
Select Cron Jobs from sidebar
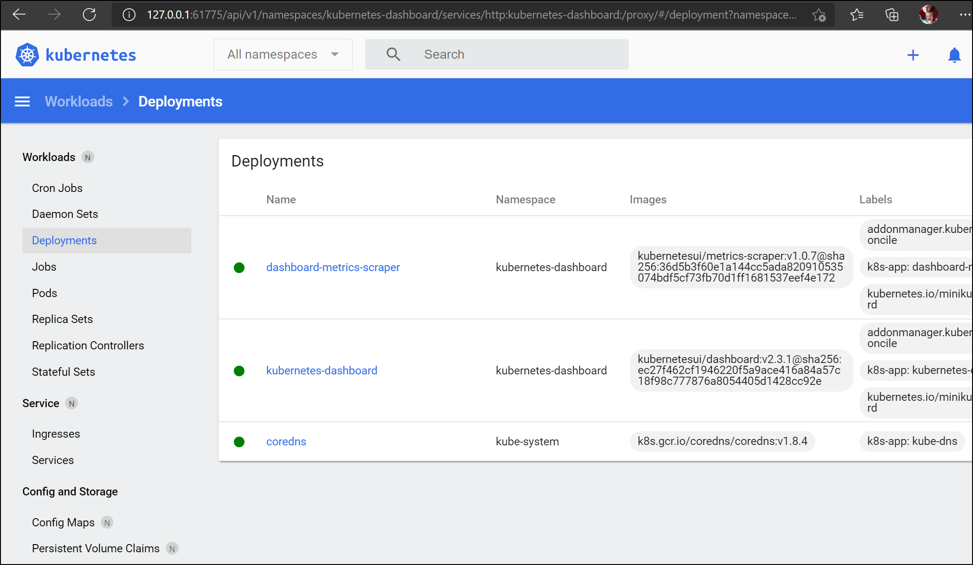click(x=57, y=188)
